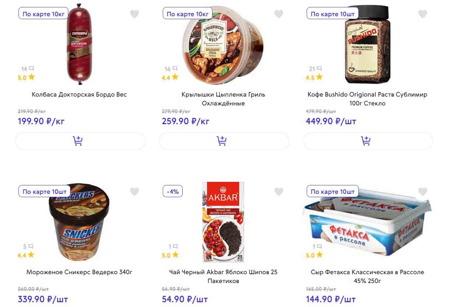Open Колбаса Докторская Бордо Вес link
The image size is (451, 307).
pos(79,94)
